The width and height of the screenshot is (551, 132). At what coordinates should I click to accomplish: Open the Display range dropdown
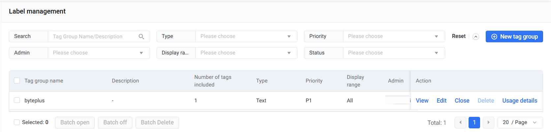click(246, 53)
